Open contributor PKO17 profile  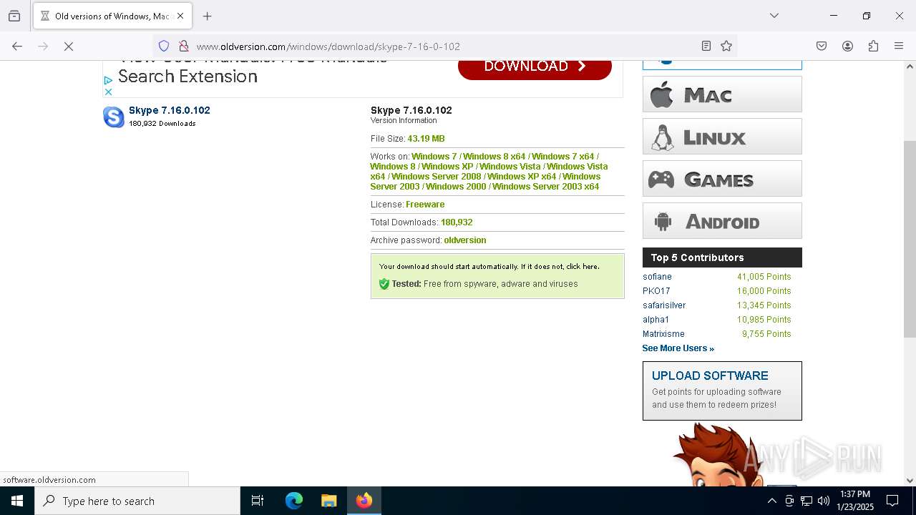pos(656,291)
